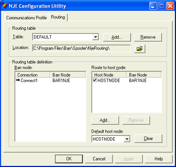This screenshot has width=176, height=167.
Task: Confirm settings with OK
Action: click(x=69, y=159)
